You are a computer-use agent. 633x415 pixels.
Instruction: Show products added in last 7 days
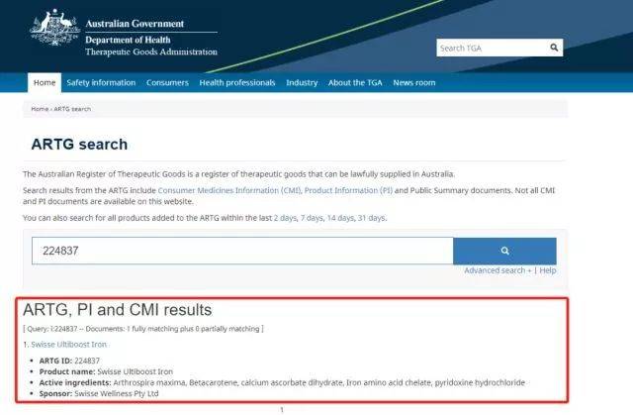click(312, 218)
